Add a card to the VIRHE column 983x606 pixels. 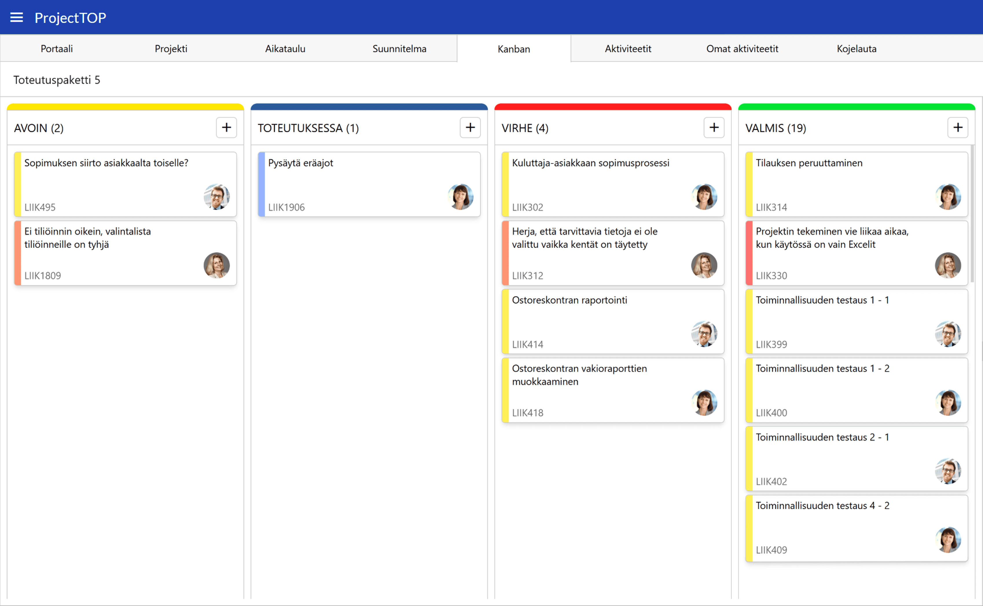(714, 127)
